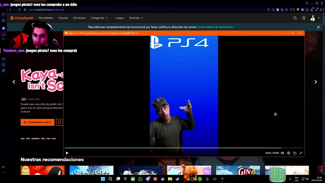
Task: Open system tray volume icon
Action: pos(307,179)
